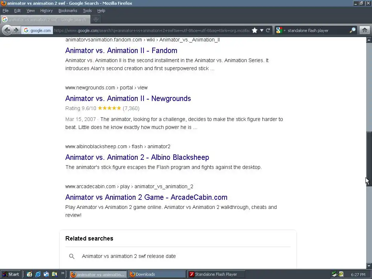Open the Google search engine selector icon
Screen dimensions: 372x279
tap(279, 31)
